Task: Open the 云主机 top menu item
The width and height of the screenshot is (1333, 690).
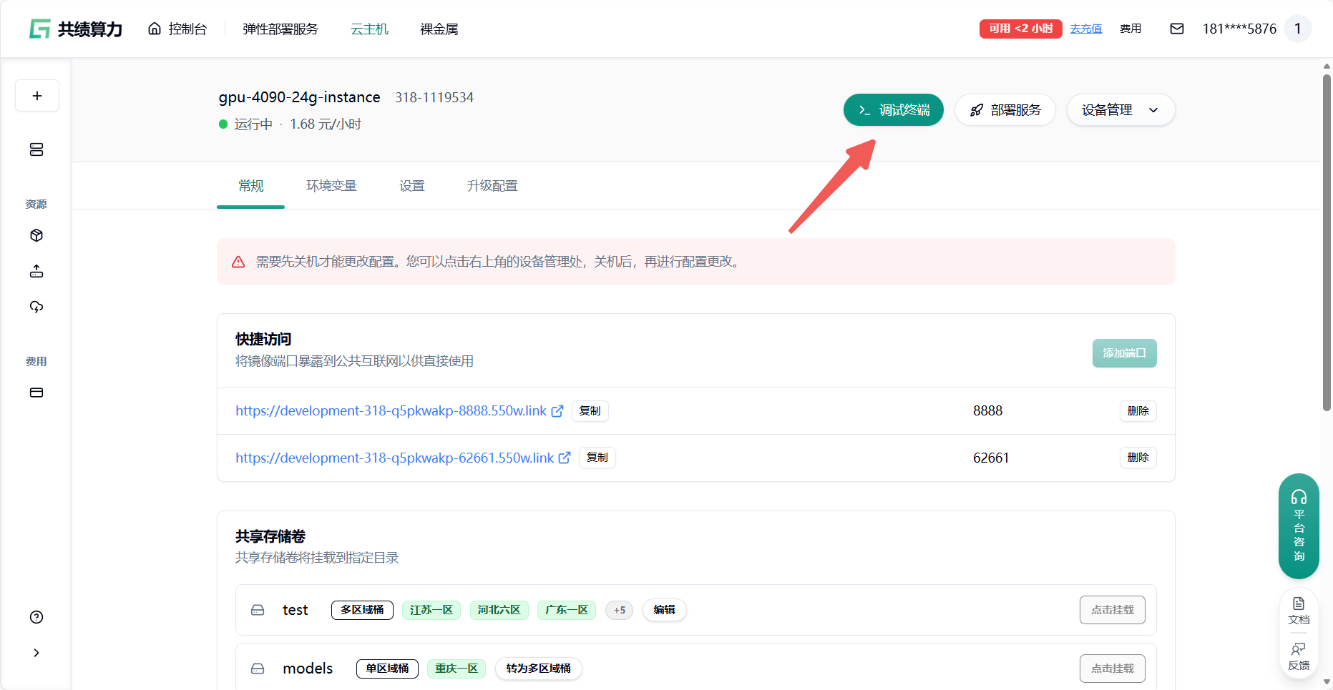Action: [369, 29]
